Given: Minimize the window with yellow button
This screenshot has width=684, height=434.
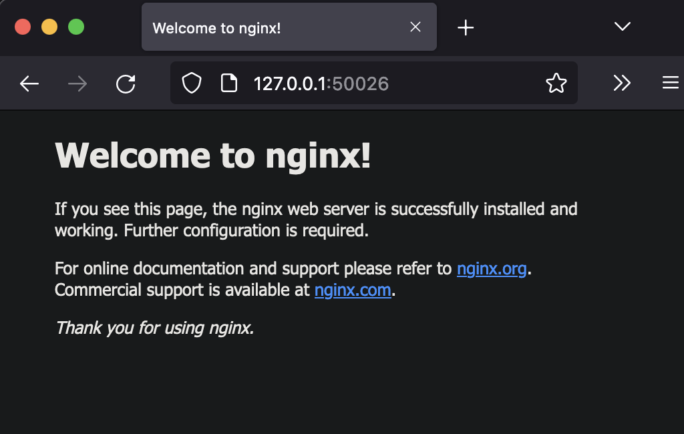Looking at the screenshot, I should (x=49, y=27).
